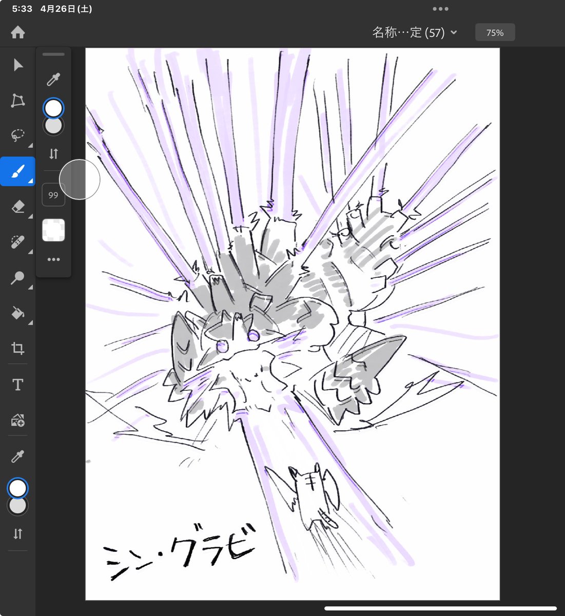Open the three-dot multitasking menu at top
Viewport: 565px width, 616px height.
coord(440,9)
